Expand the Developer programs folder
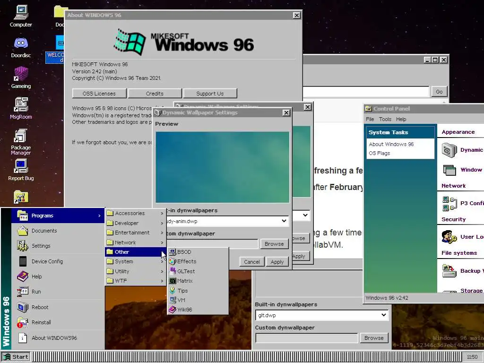Image resolution: width=484 pixels, height=363 pixels. (135, 223)
